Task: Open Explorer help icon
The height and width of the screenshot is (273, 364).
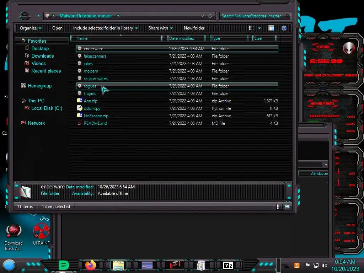Action: tap(284, 28)
